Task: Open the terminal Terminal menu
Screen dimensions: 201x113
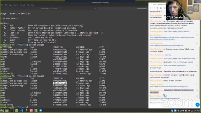Action: pyautogui.click(x=22, y=5)
